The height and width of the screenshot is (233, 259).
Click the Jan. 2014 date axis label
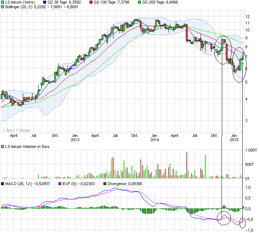pyautogui.click(x=154, y=138)
